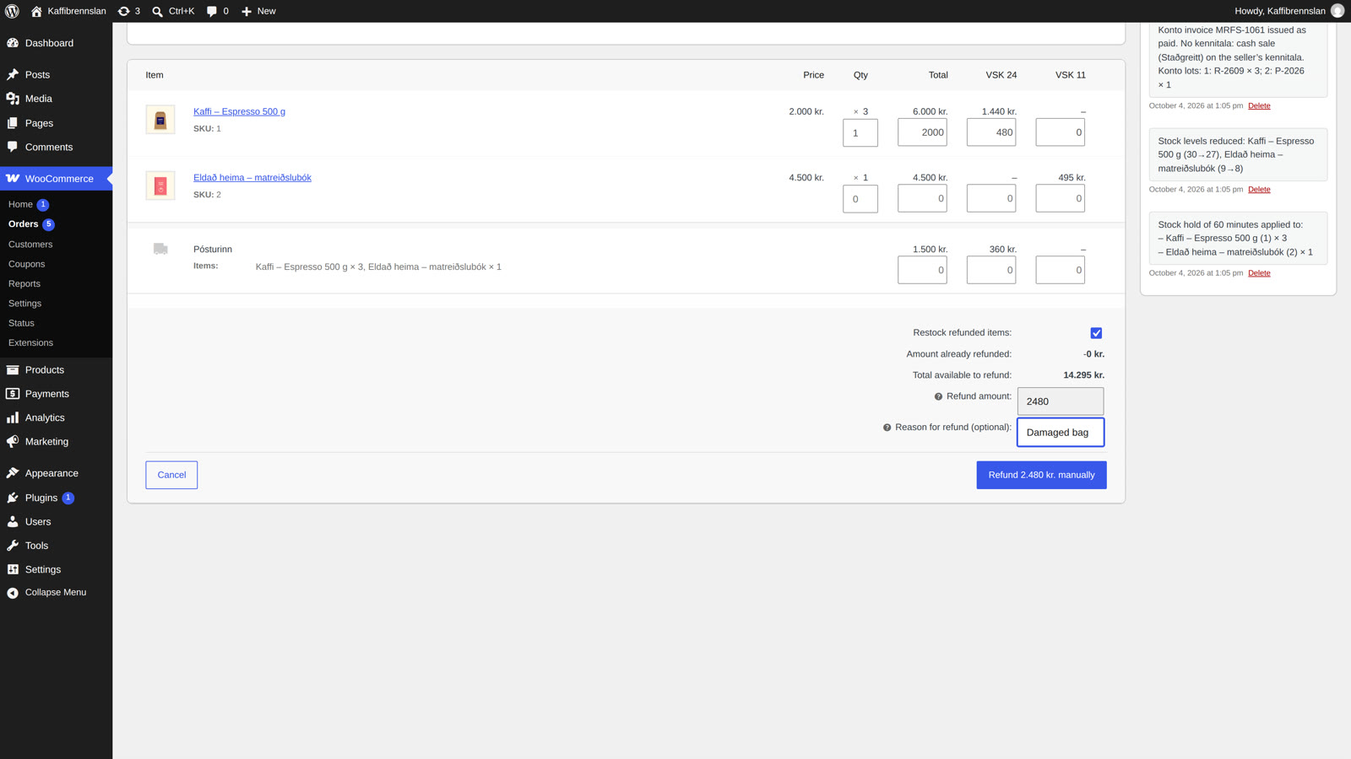
Task: Delete the Stock hold of 60 minutes note
Action: coord(1259,273)
